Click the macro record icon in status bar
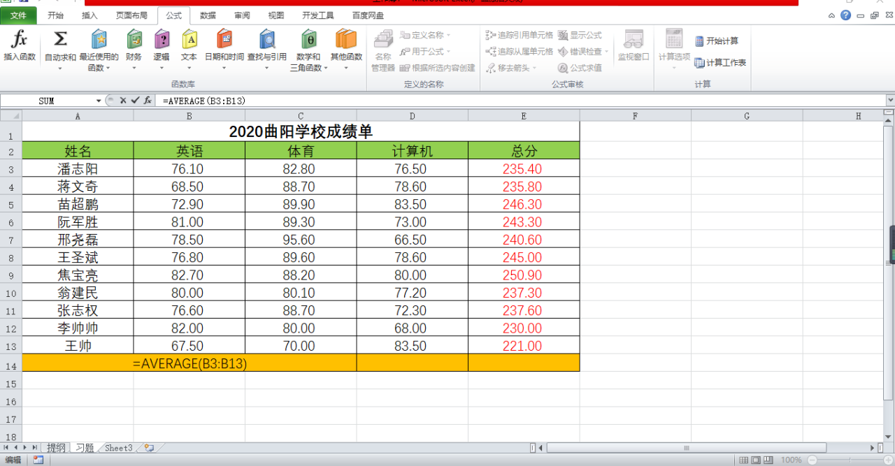The image size is (895, 466). 38,460
